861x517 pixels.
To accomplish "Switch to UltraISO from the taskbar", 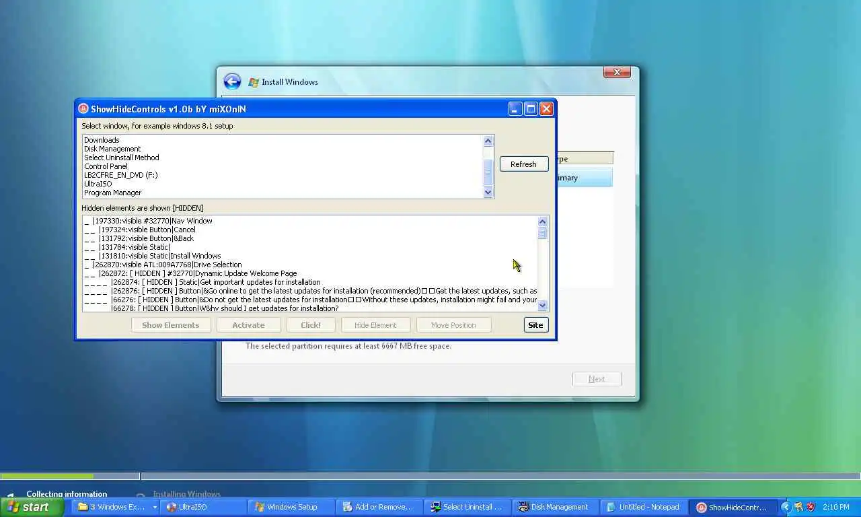I will pos(204,507).
